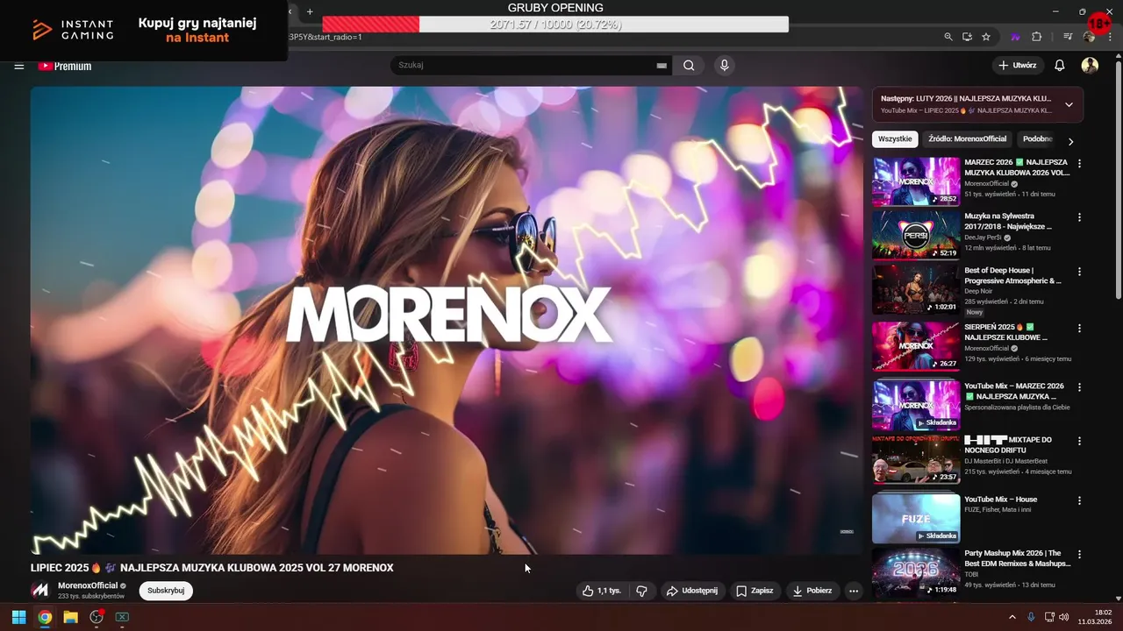Expand the Następny playlist panel chevron
This screenshot has width=1123, height=631.
tap(1069, 104)
